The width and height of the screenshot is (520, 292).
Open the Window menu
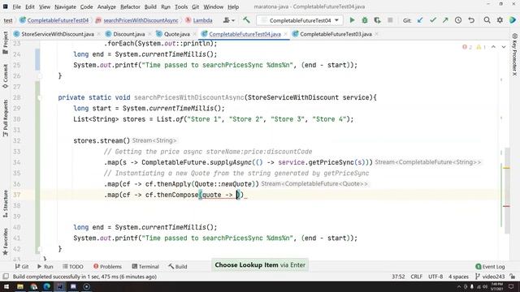click(213, 6)
